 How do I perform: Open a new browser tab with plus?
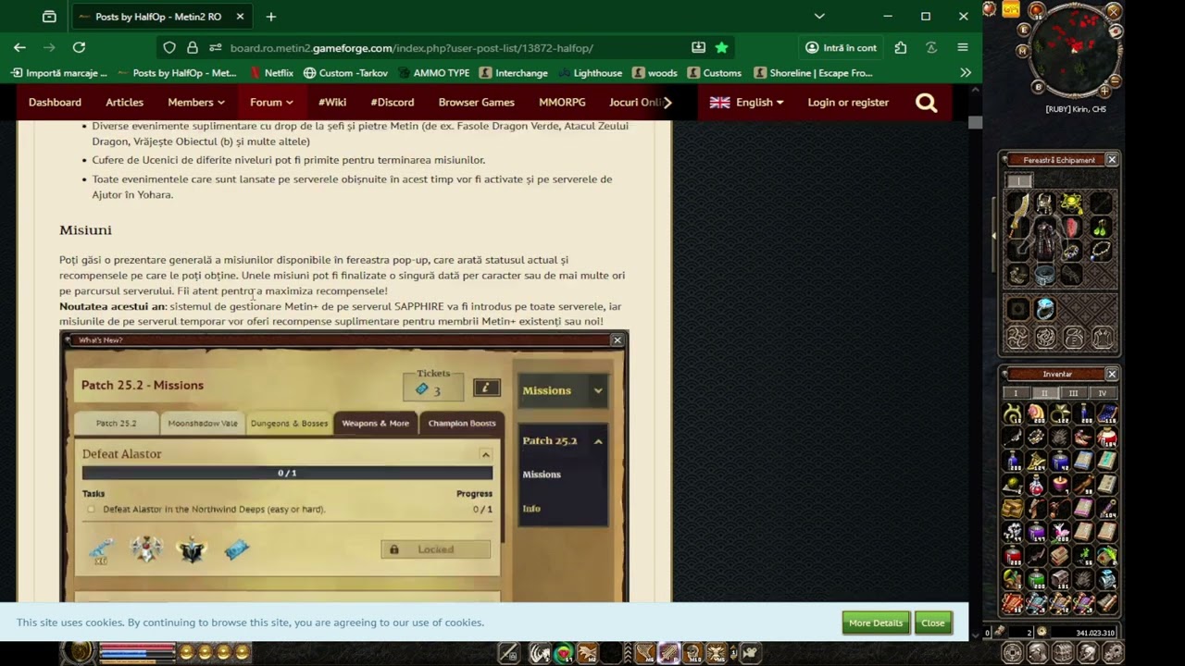pyautogui.click(x=271, y=17)
